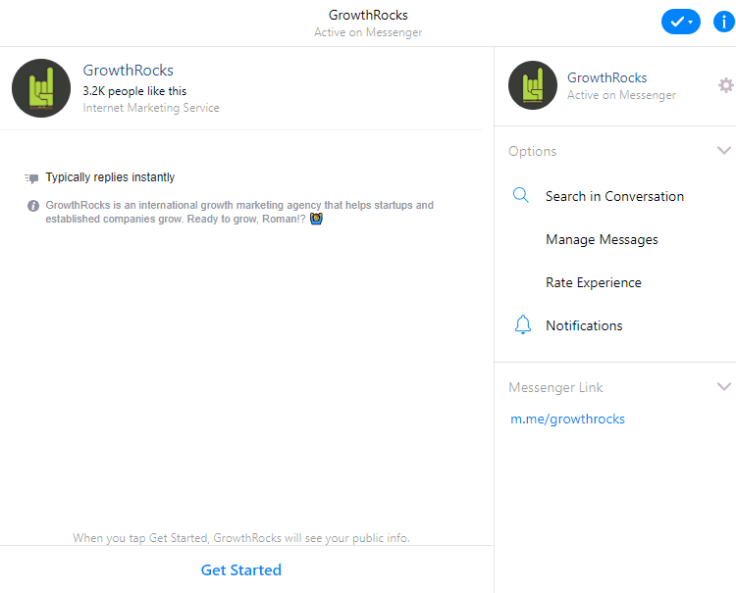Click the GrowthRocks title at top center
The image size is (736, 593).
(x=368, y=15)
